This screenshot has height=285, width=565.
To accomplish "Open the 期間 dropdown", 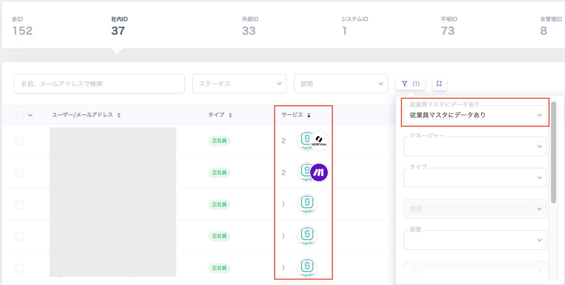I will tap(341, 84).
